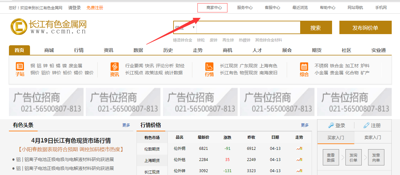The height and width of the screenshot is (175, 400).
Task: Click the Changjiang Nonferrous Metals logo
Action: click(x=48, y=27)
